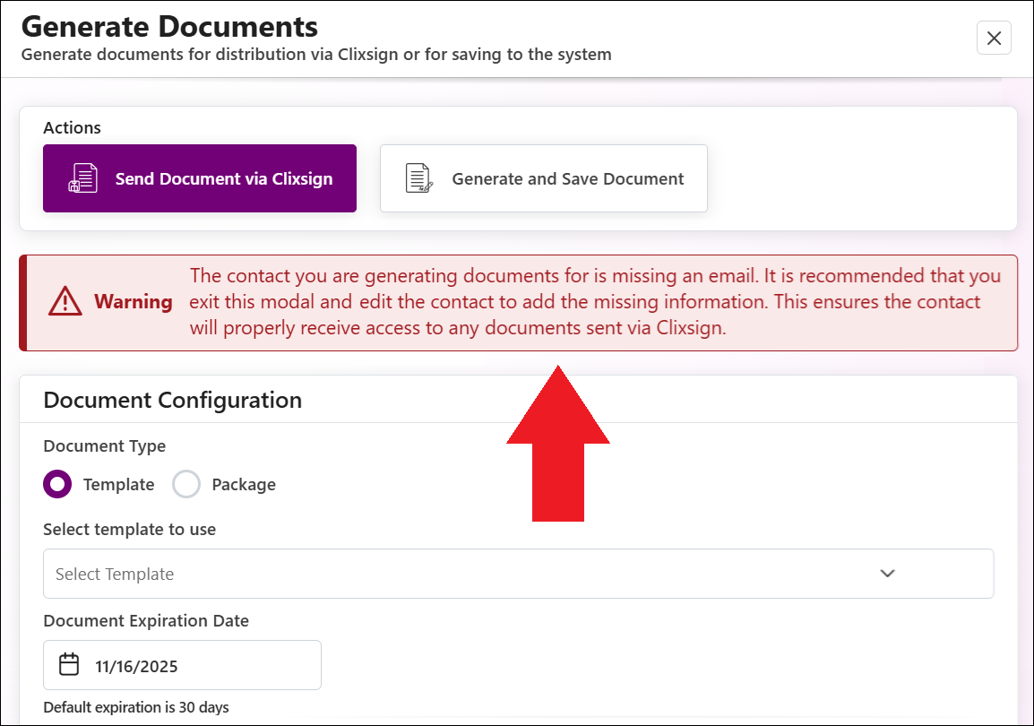The image size is (1034, 726).
Task: Click the calendar icon in the expiration date field
Action: coord(70,664)
